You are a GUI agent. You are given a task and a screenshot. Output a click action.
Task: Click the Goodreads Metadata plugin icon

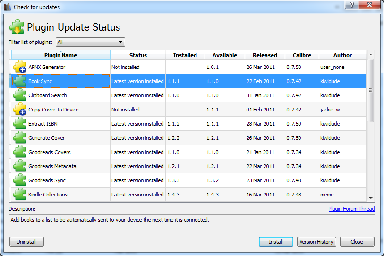19,166
